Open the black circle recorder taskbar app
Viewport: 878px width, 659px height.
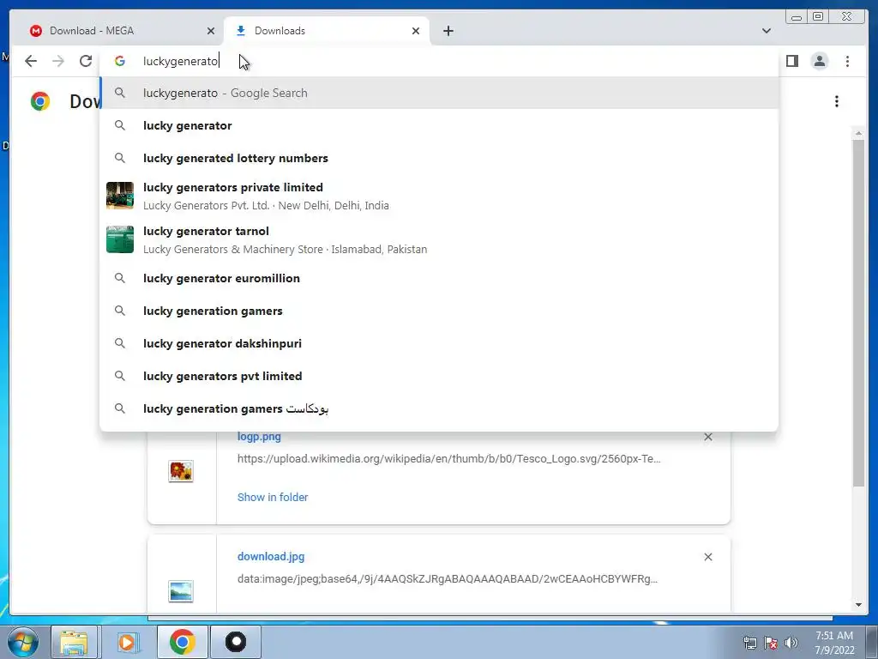pyautogui.click(x=236, y=642)
